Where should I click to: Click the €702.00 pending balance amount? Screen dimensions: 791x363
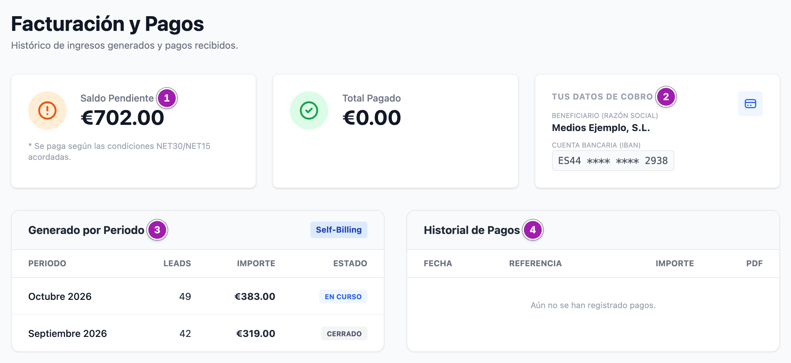pos(122,118)
